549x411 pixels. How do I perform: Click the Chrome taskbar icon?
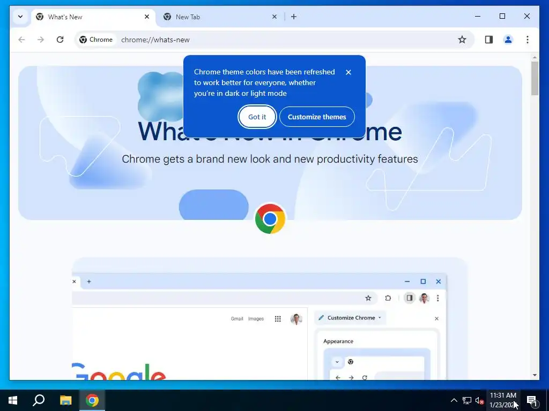coord(92,400)
